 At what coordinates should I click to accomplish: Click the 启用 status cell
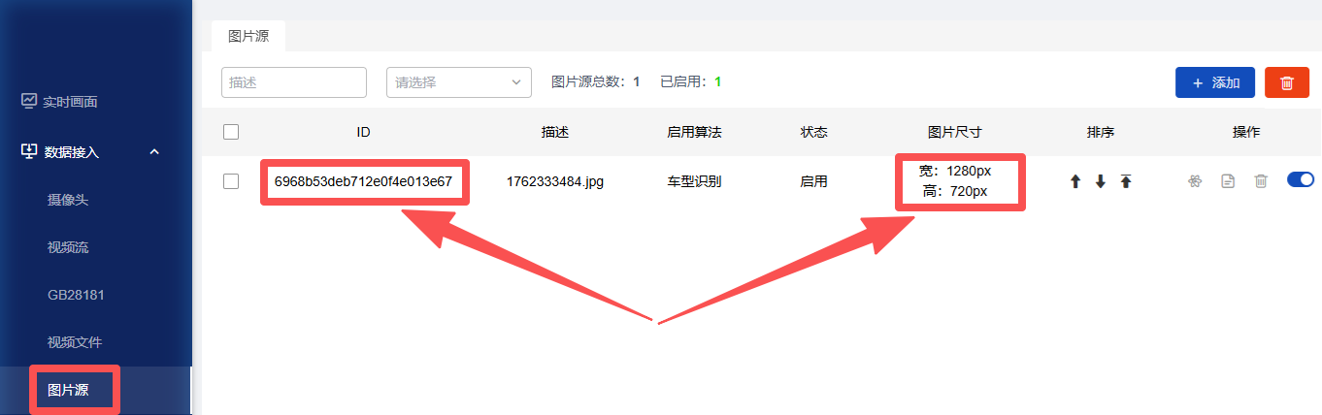(813, 181)
